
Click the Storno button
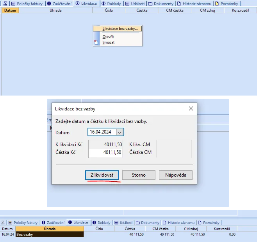pyautogui.click(x=139, y=175)
